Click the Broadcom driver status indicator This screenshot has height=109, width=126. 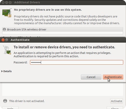[4, 29]
